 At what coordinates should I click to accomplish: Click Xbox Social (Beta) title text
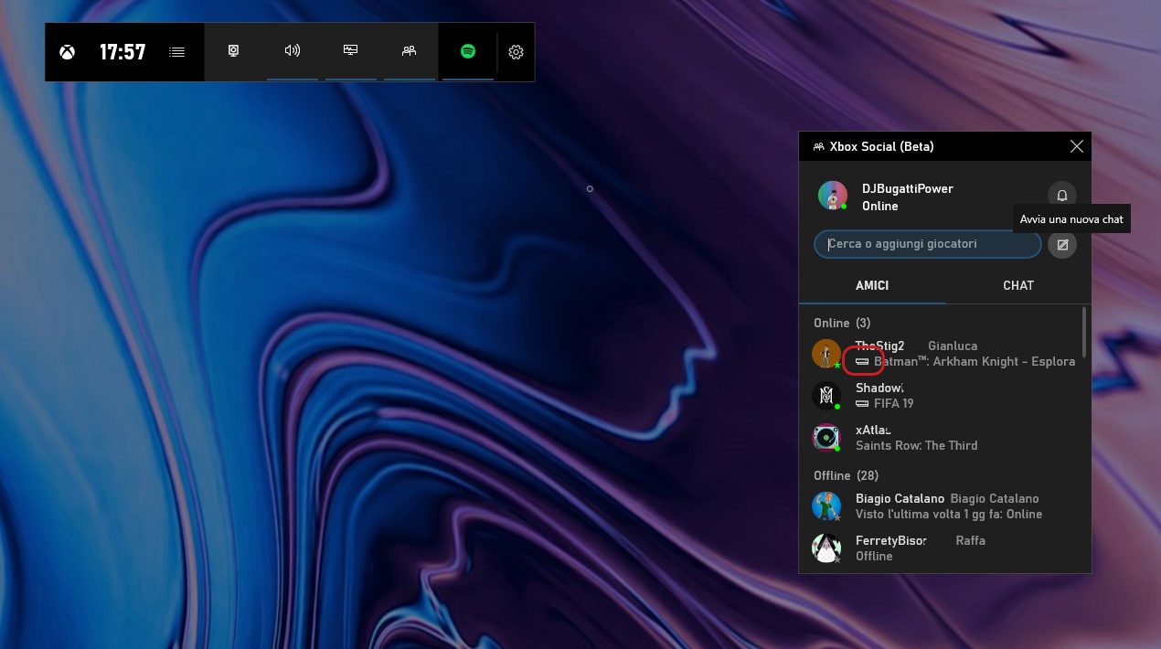(881, 146)
